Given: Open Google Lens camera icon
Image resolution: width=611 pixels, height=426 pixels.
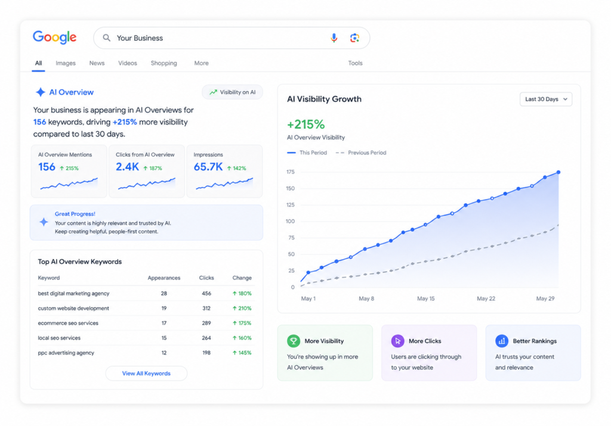Looking at the screenshot, I should click(354, 38).
